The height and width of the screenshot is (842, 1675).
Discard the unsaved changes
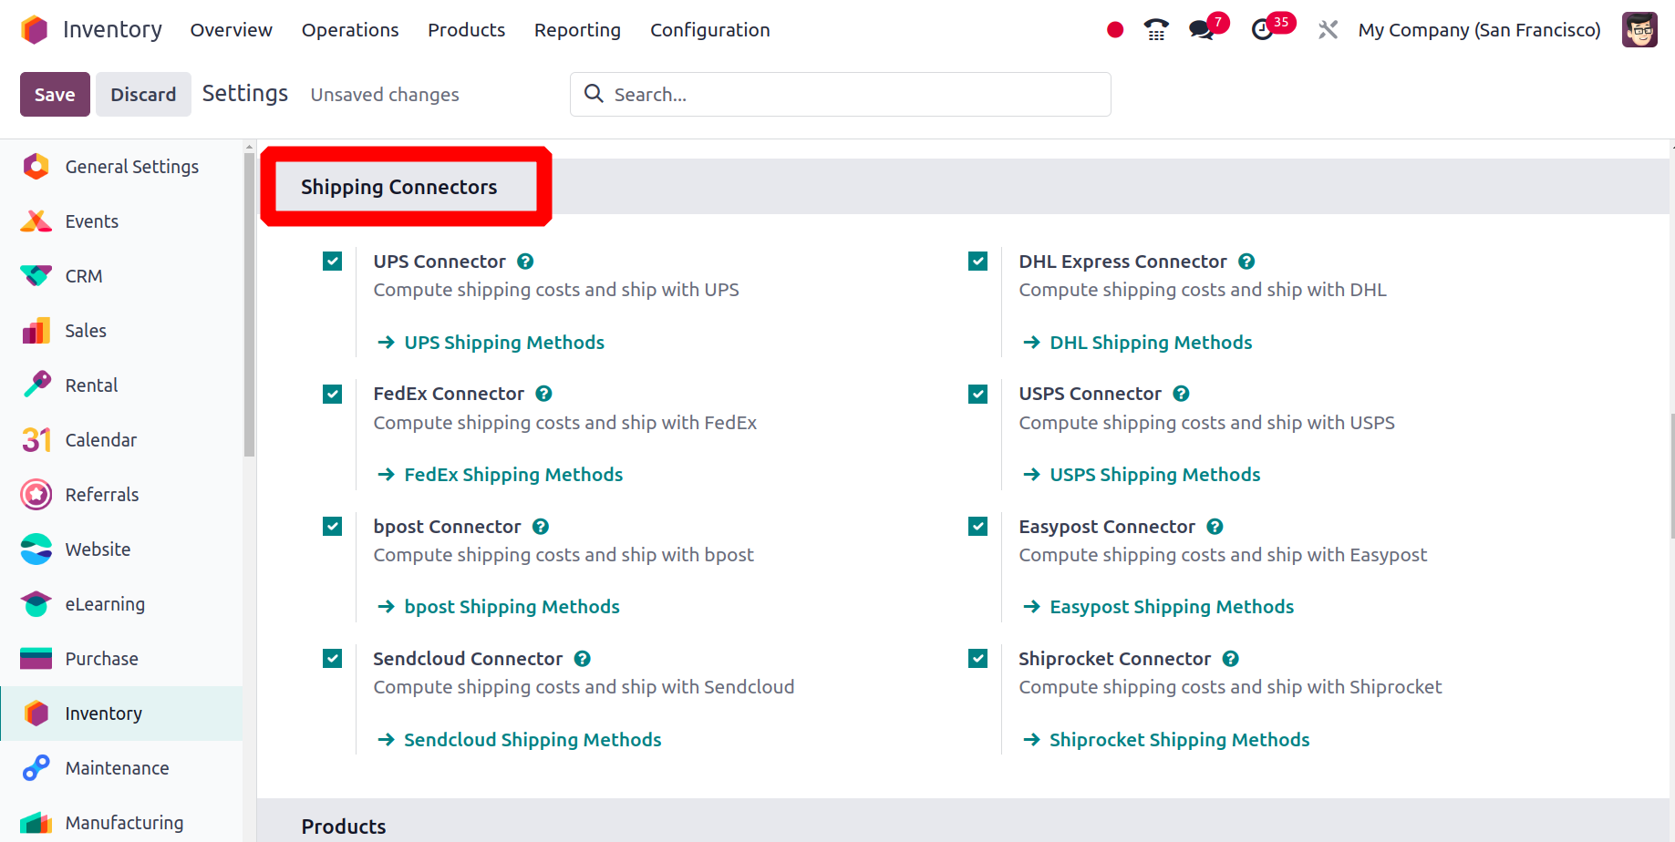point(143,95)
